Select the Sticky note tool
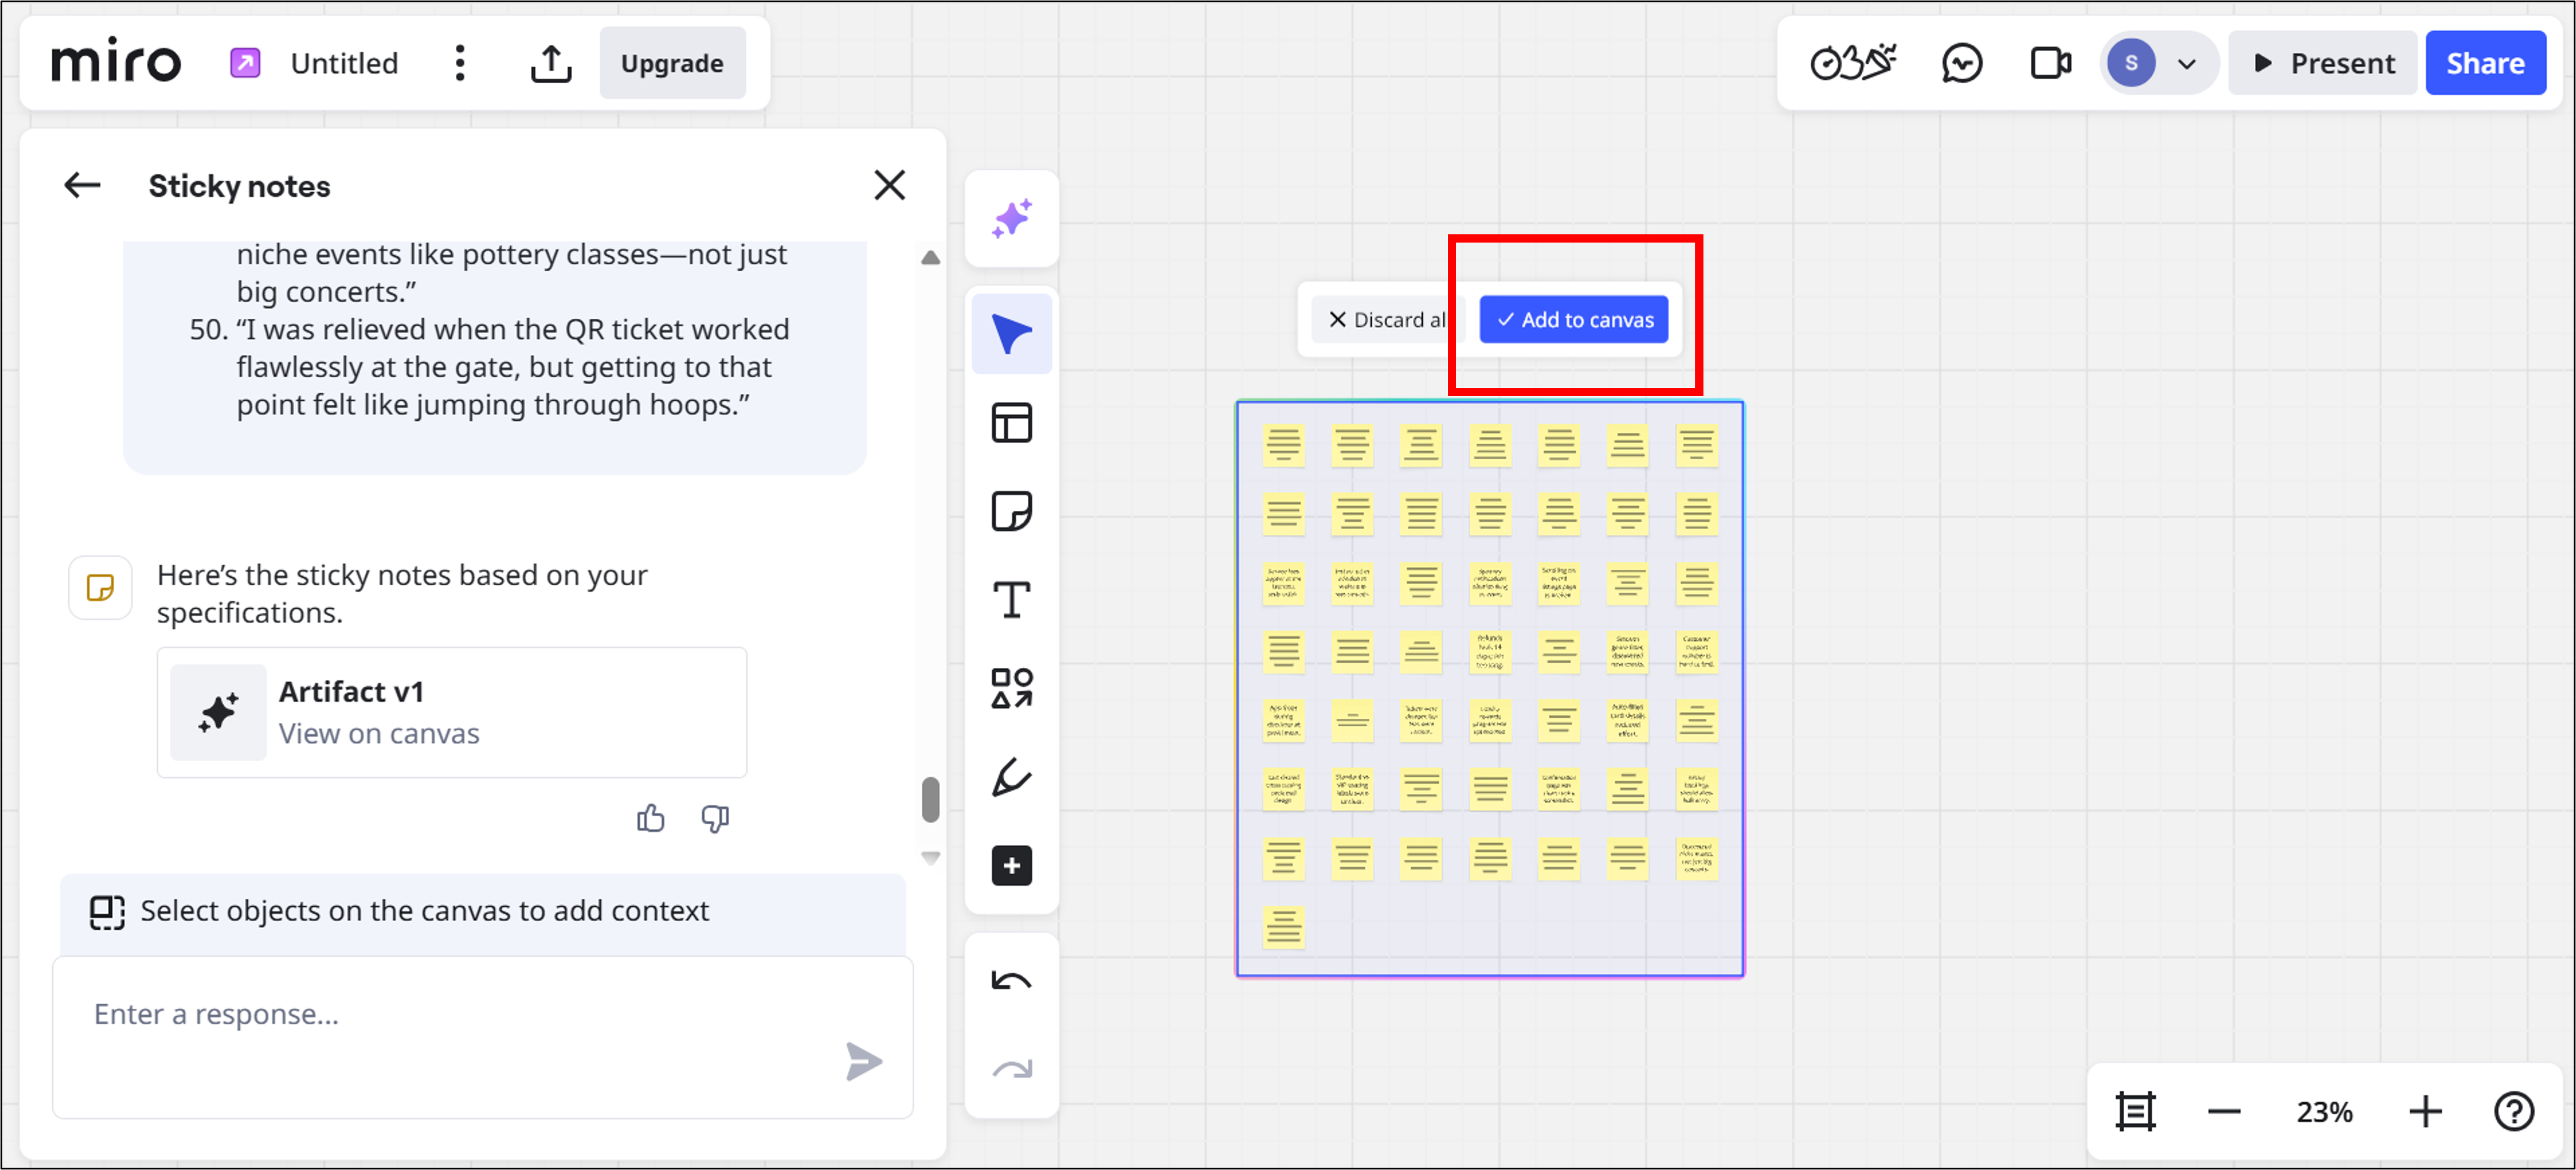 point(1011,511)
